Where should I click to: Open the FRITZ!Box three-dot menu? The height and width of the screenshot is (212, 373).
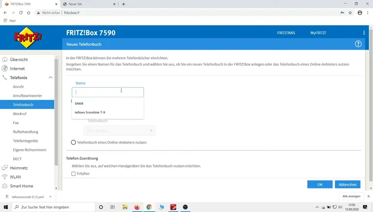(x=364, y=33)
